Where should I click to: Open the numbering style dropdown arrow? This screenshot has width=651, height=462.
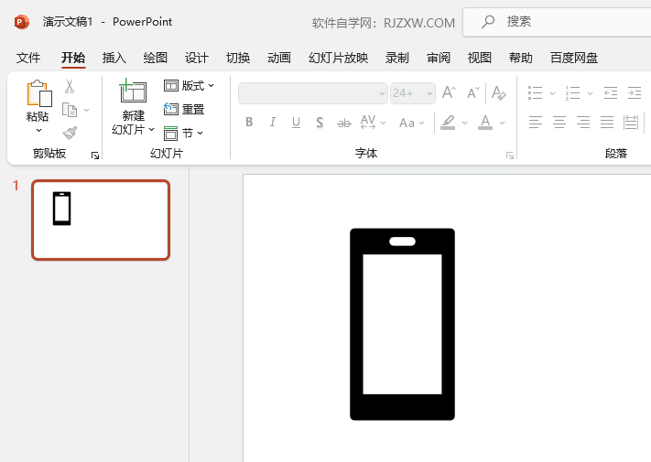pyautogui.click(x=590, y=93)
